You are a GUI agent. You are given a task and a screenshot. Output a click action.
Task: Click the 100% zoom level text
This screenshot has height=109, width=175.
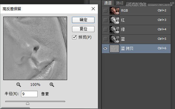[35, 85]
